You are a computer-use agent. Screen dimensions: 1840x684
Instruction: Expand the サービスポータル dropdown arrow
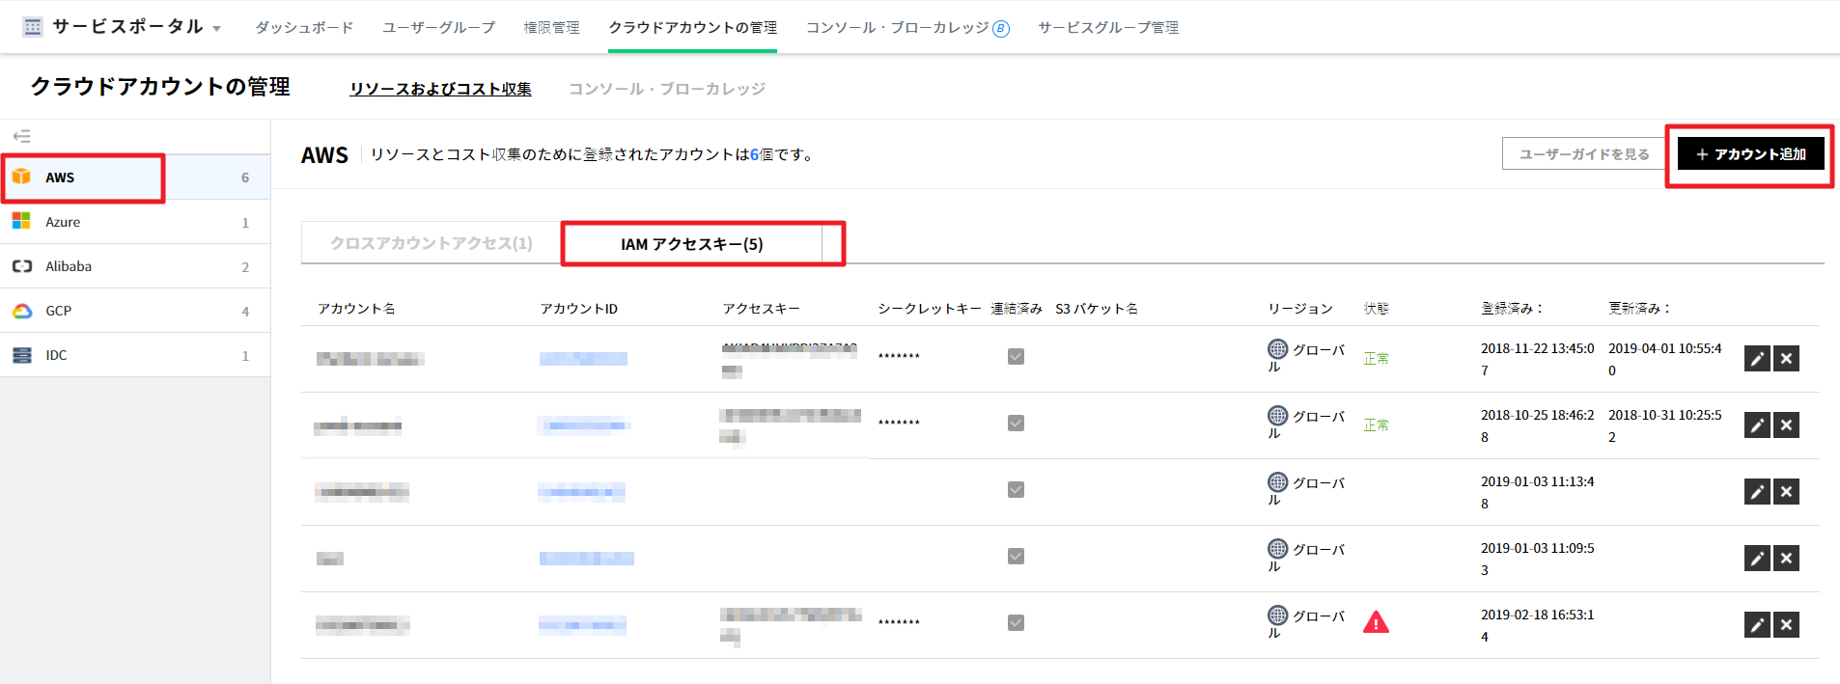(x=217, y=29)
